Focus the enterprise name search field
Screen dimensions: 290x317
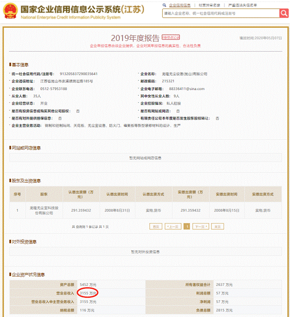pyautogui.click(x=221, y=13)
